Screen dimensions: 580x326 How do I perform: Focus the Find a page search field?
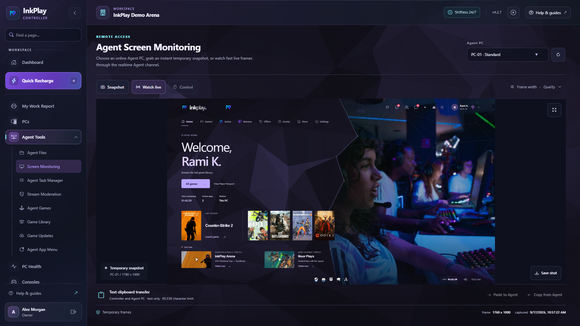43,35
